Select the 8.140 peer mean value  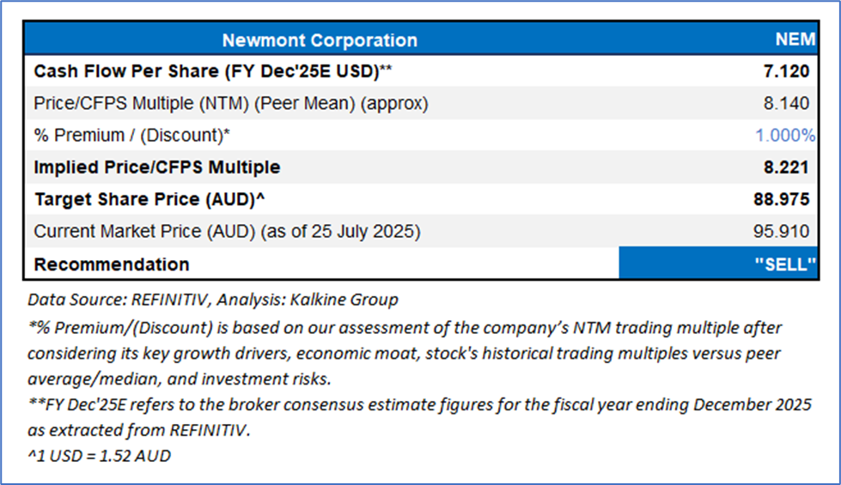(789, 103)
